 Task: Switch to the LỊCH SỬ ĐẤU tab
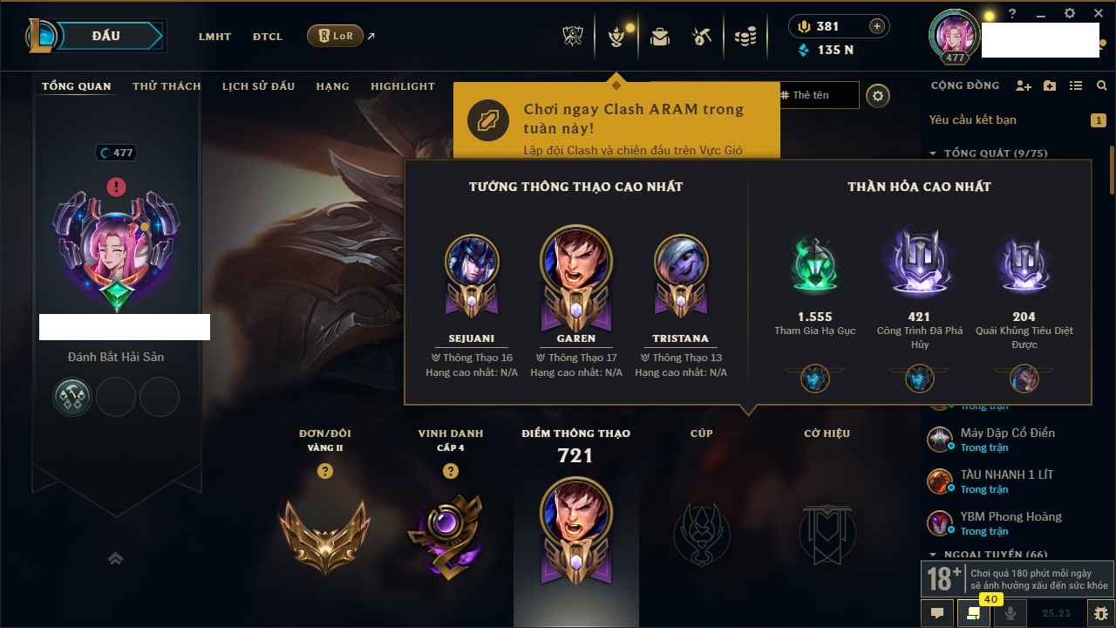click(x=258, y=86)
